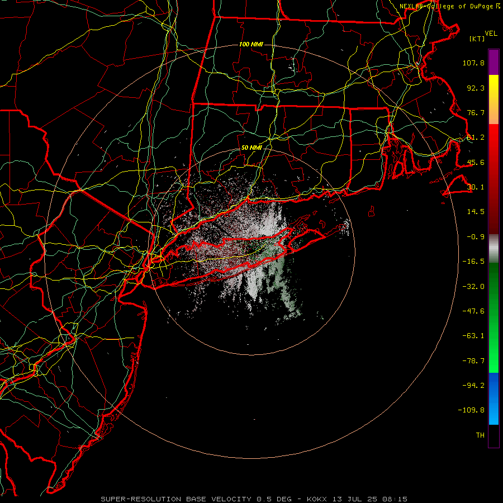Click the black TH segment of color bar
503x503 pixels.
point(493,435)
